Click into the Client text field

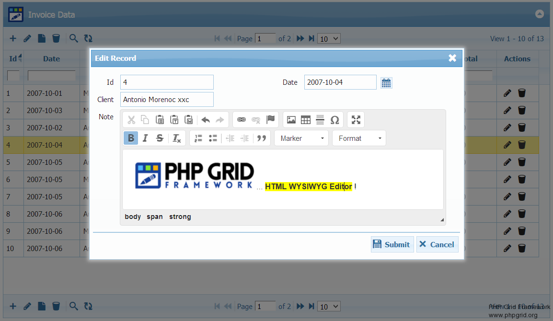166,100
